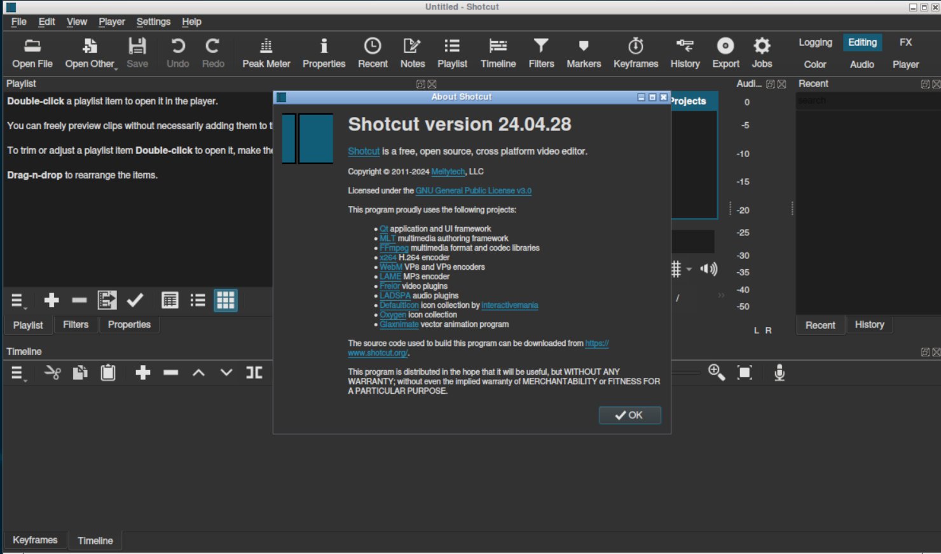The width and height of the screenshot is (941, 554).
Task: Open the playlist hamburger menu
Action: (x=17, y=301)
